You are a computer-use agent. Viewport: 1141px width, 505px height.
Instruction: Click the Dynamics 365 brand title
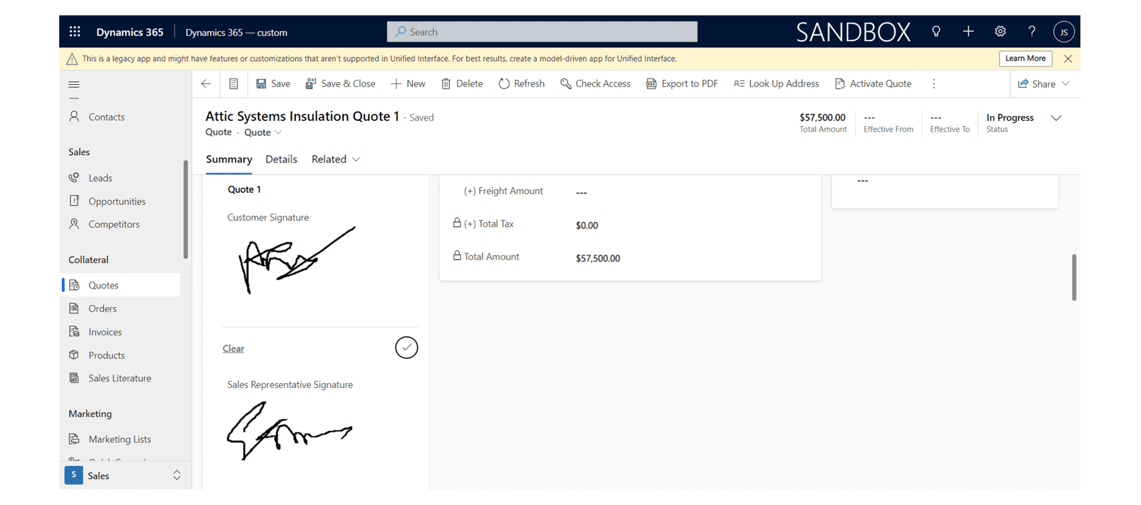point(130,32)
